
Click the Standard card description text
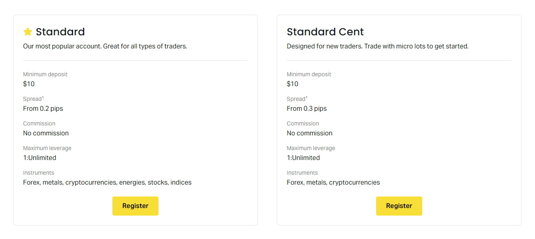pos(105,46)
